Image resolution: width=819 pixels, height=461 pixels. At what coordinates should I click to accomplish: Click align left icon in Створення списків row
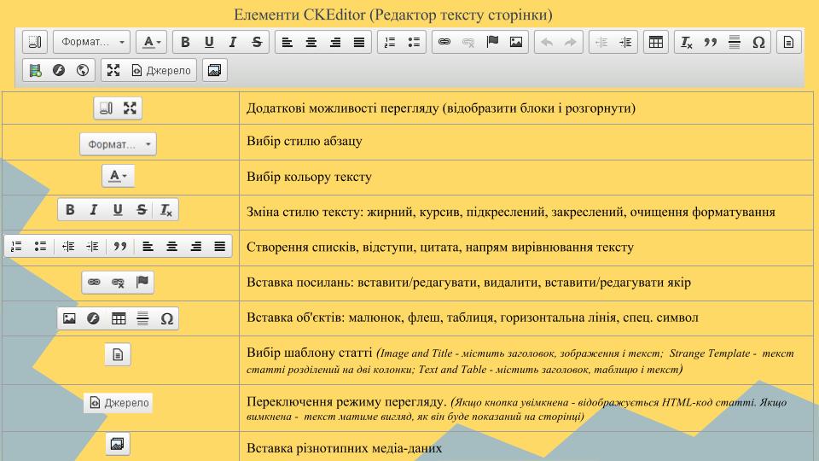pos(148,246)
